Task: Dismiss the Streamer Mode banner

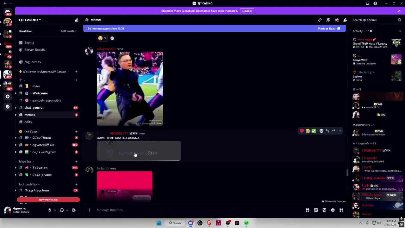Action: (x=399, y=11)
